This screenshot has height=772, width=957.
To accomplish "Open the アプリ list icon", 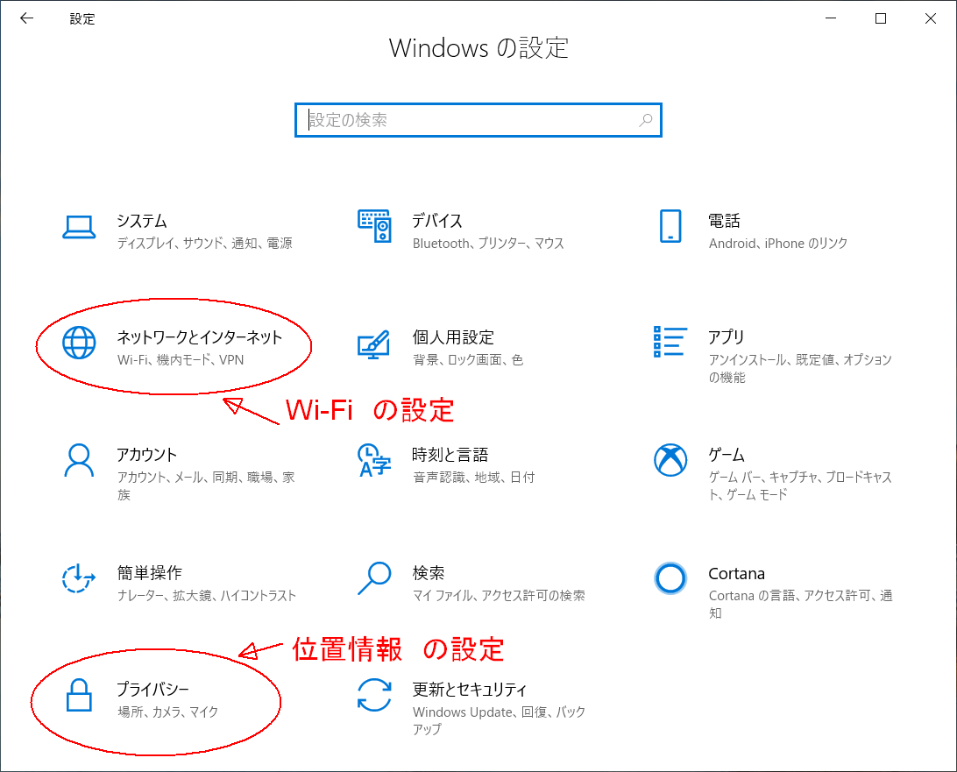I will coord(670,342).
